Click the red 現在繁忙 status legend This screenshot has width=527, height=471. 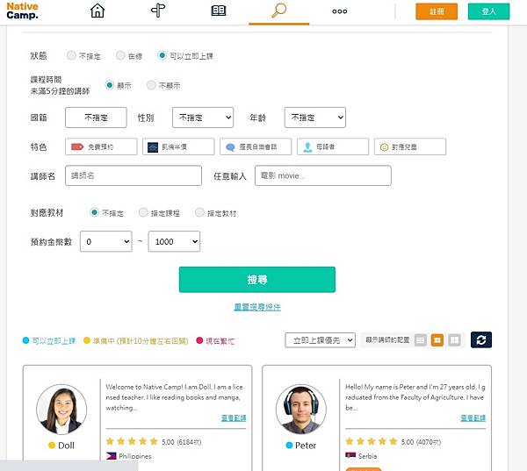[x=215, y=340]
